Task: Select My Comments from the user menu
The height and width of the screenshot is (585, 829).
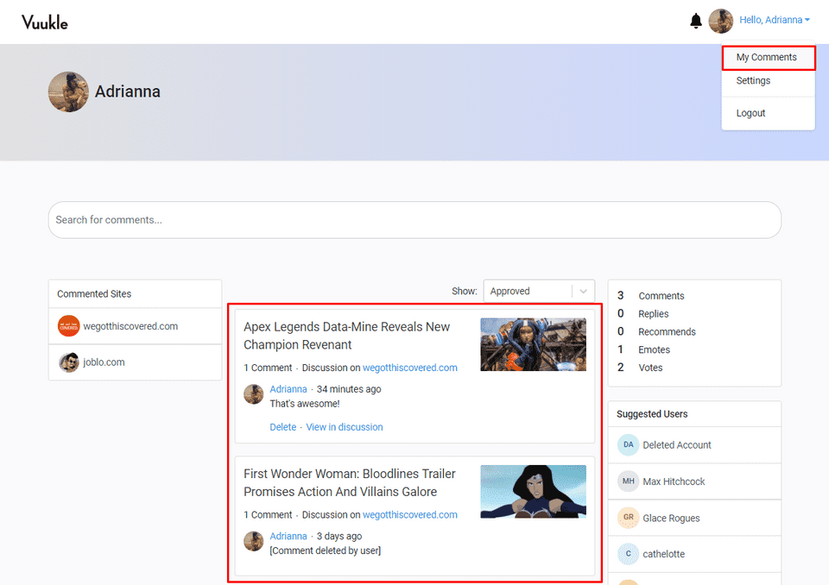Action: [x=767, y=58]
